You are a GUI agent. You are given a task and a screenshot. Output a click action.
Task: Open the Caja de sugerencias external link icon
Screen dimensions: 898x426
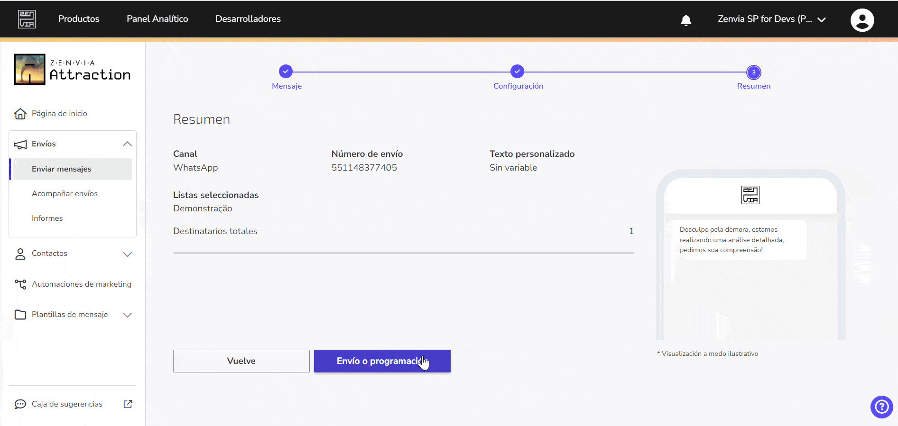(128, 404)
